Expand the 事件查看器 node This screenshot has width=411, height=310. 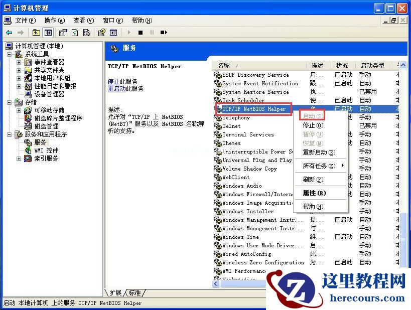tap(19, 63)
